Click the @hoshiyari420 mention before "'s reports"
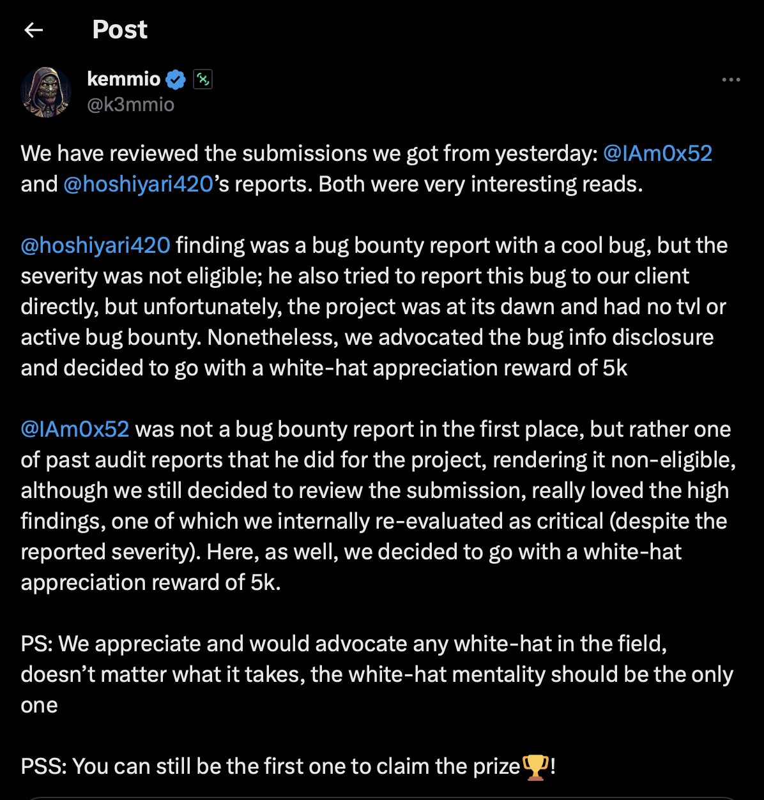The image size is (764, 800). (137, 184)
